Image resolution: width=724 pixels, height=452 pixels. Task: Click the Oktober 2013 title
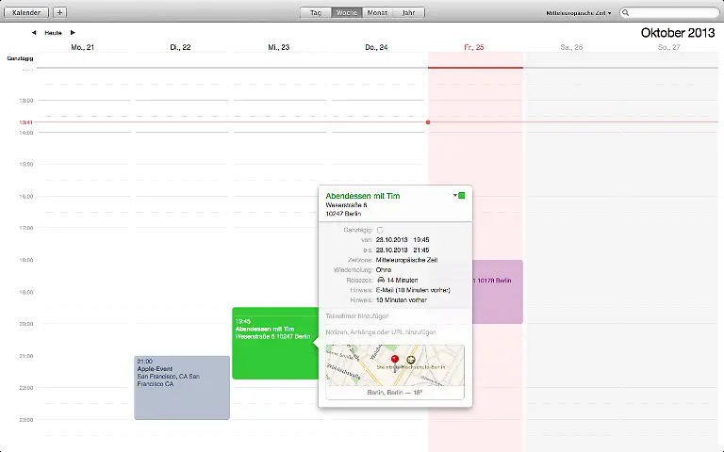pyautogui.click(x=678, y=33)
